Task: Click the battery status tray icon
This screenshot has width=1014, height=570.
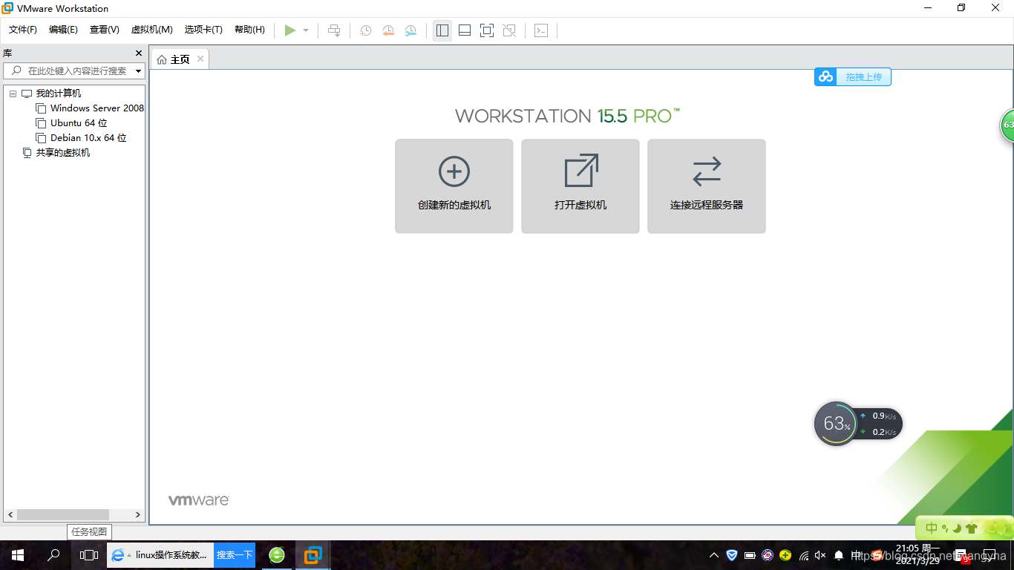Action: point(750,555)
